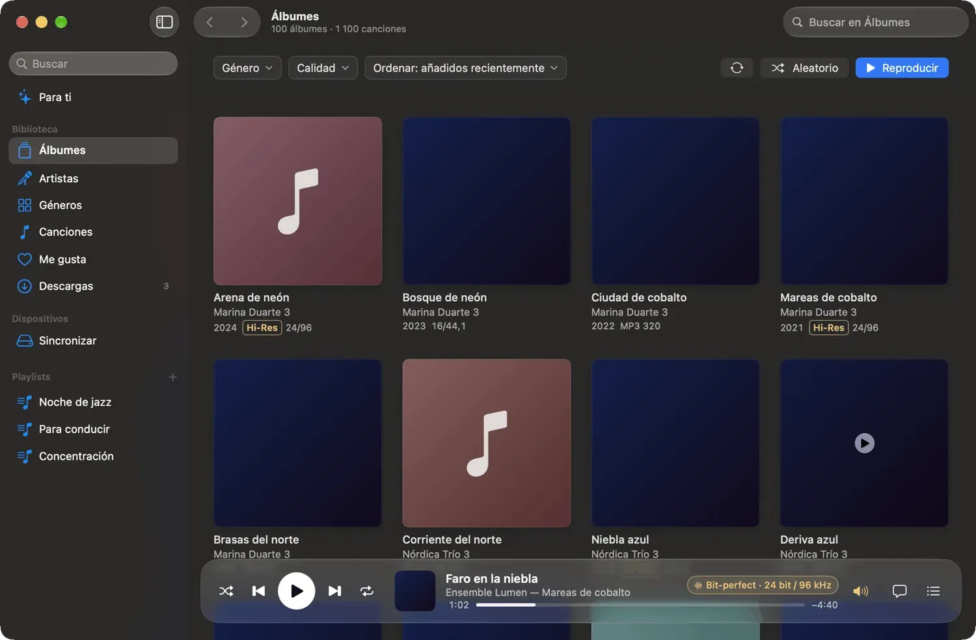Image resolution: width=976 pixels, height=640 pixels.
Task: Open the Ciudad de cobalto album cover
Action: pos(675,201)
